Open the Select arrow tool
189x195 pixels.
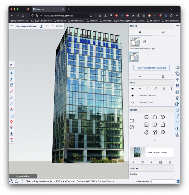(x=11, y=73)
